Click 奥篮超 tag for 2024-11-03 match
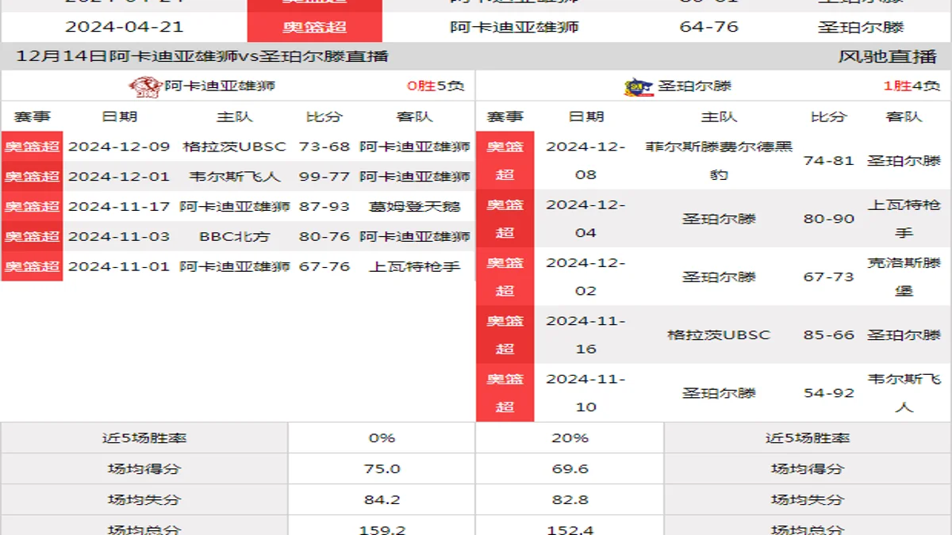The height and width of the screenshot is (535, 952). 32,236
